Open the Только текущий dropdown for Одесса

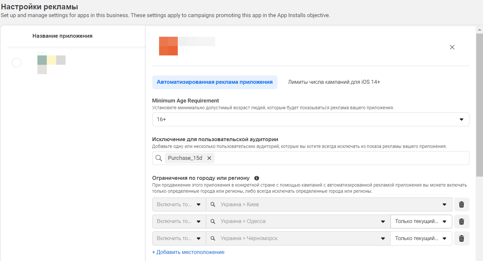421,222
